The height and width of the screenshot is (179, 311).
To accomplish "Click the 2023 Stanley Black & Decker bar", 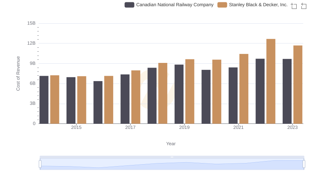I will 298,85.
